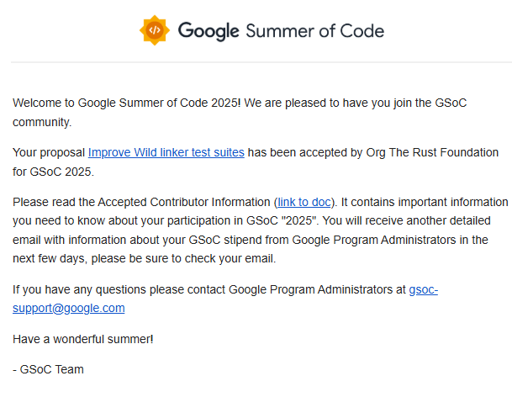Click the 'Summer of Code' header text

pos(314,31)
